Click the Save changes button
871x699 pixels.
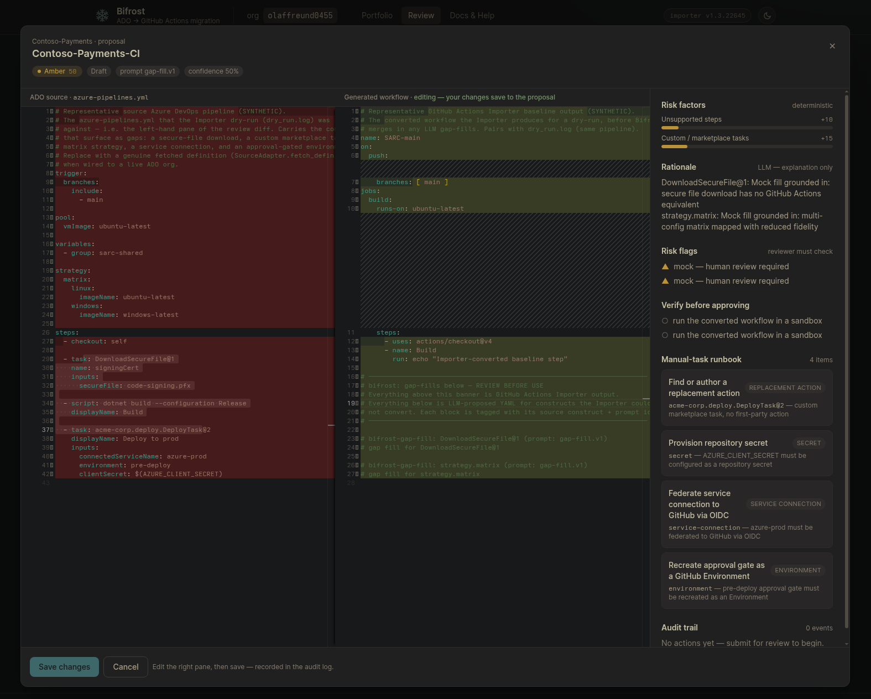click(x=64, y=667)
